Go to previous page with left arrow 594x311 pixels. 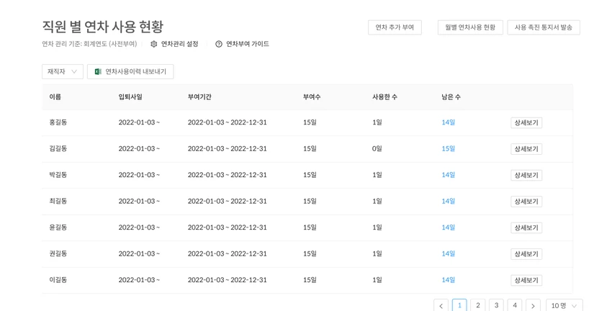pyautogui.click(x=441, y=306)
